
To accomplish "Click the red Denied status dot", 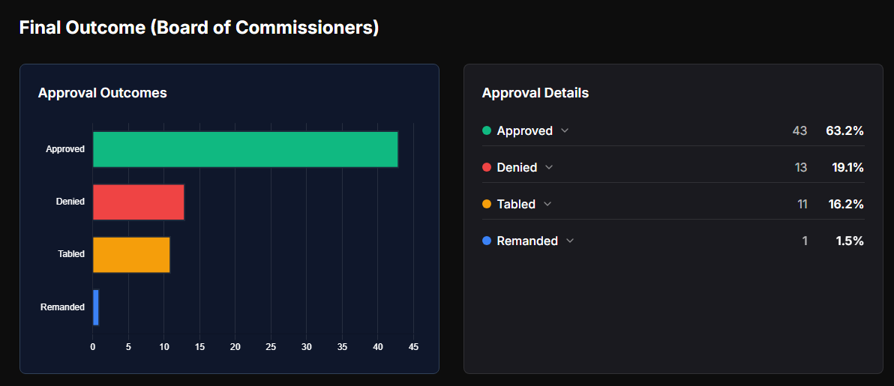I will (487, 168).
